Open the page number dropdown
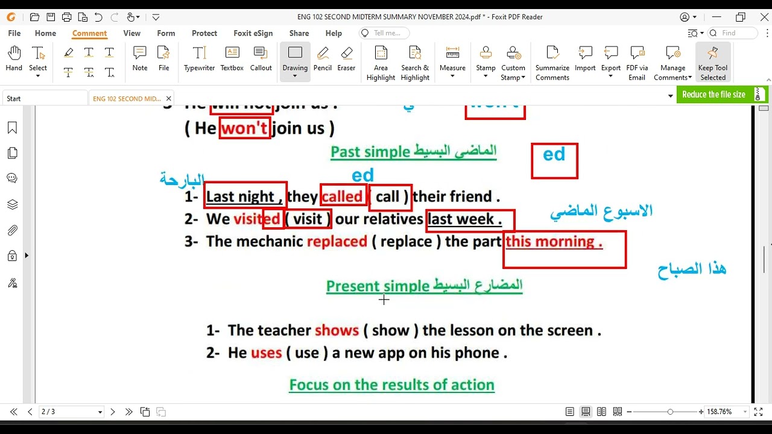 100,412
